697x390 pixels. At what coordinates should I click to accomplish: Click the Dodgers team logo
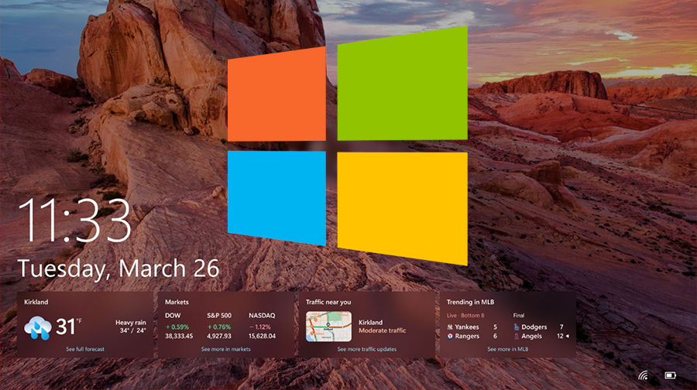516,327
